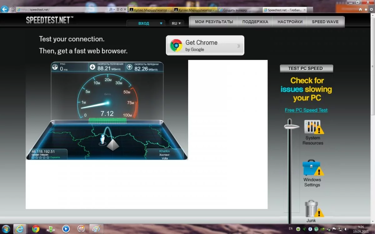Switch to the Создать вкладку tab

coord(240,10)
